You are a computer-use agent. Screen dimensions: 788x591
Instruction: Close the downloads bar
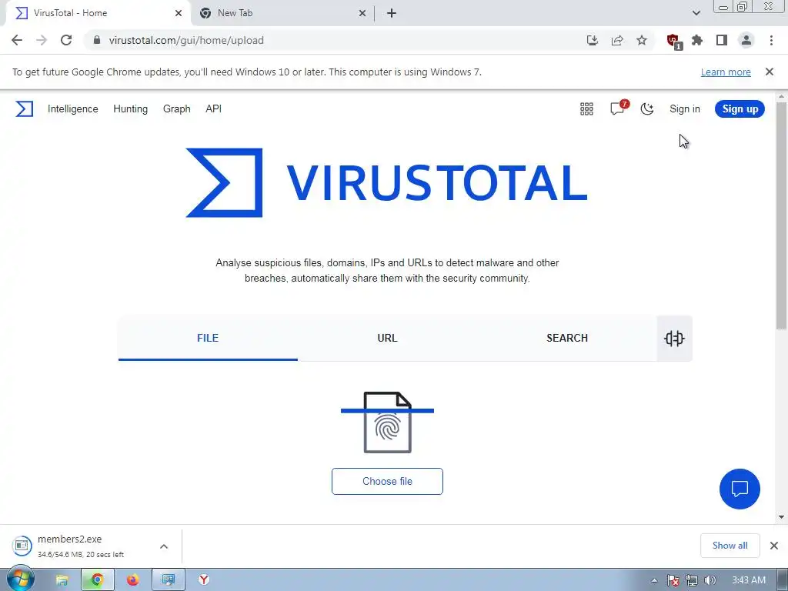pyautogui.click(x=774, y=546)
